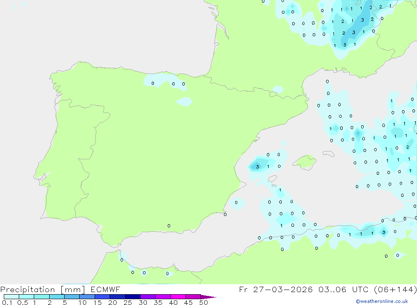Pick the 40–45 mm magenta swatch

point(178,297)
